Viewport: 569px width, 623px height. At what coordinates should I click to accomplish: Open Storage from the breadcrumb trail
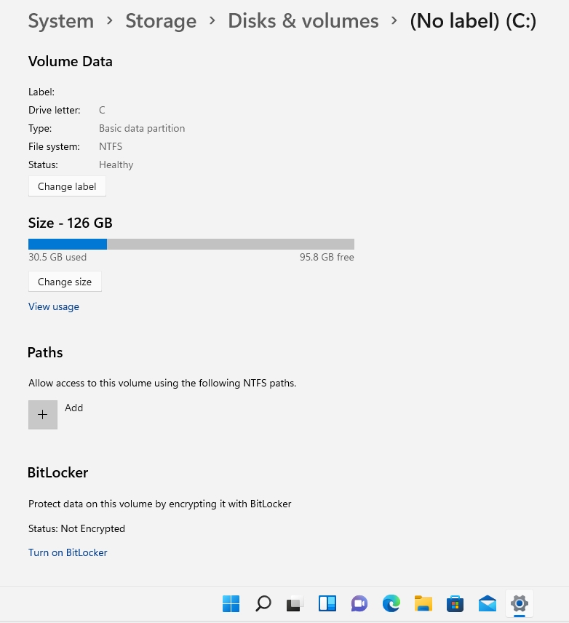click(161, 20)
